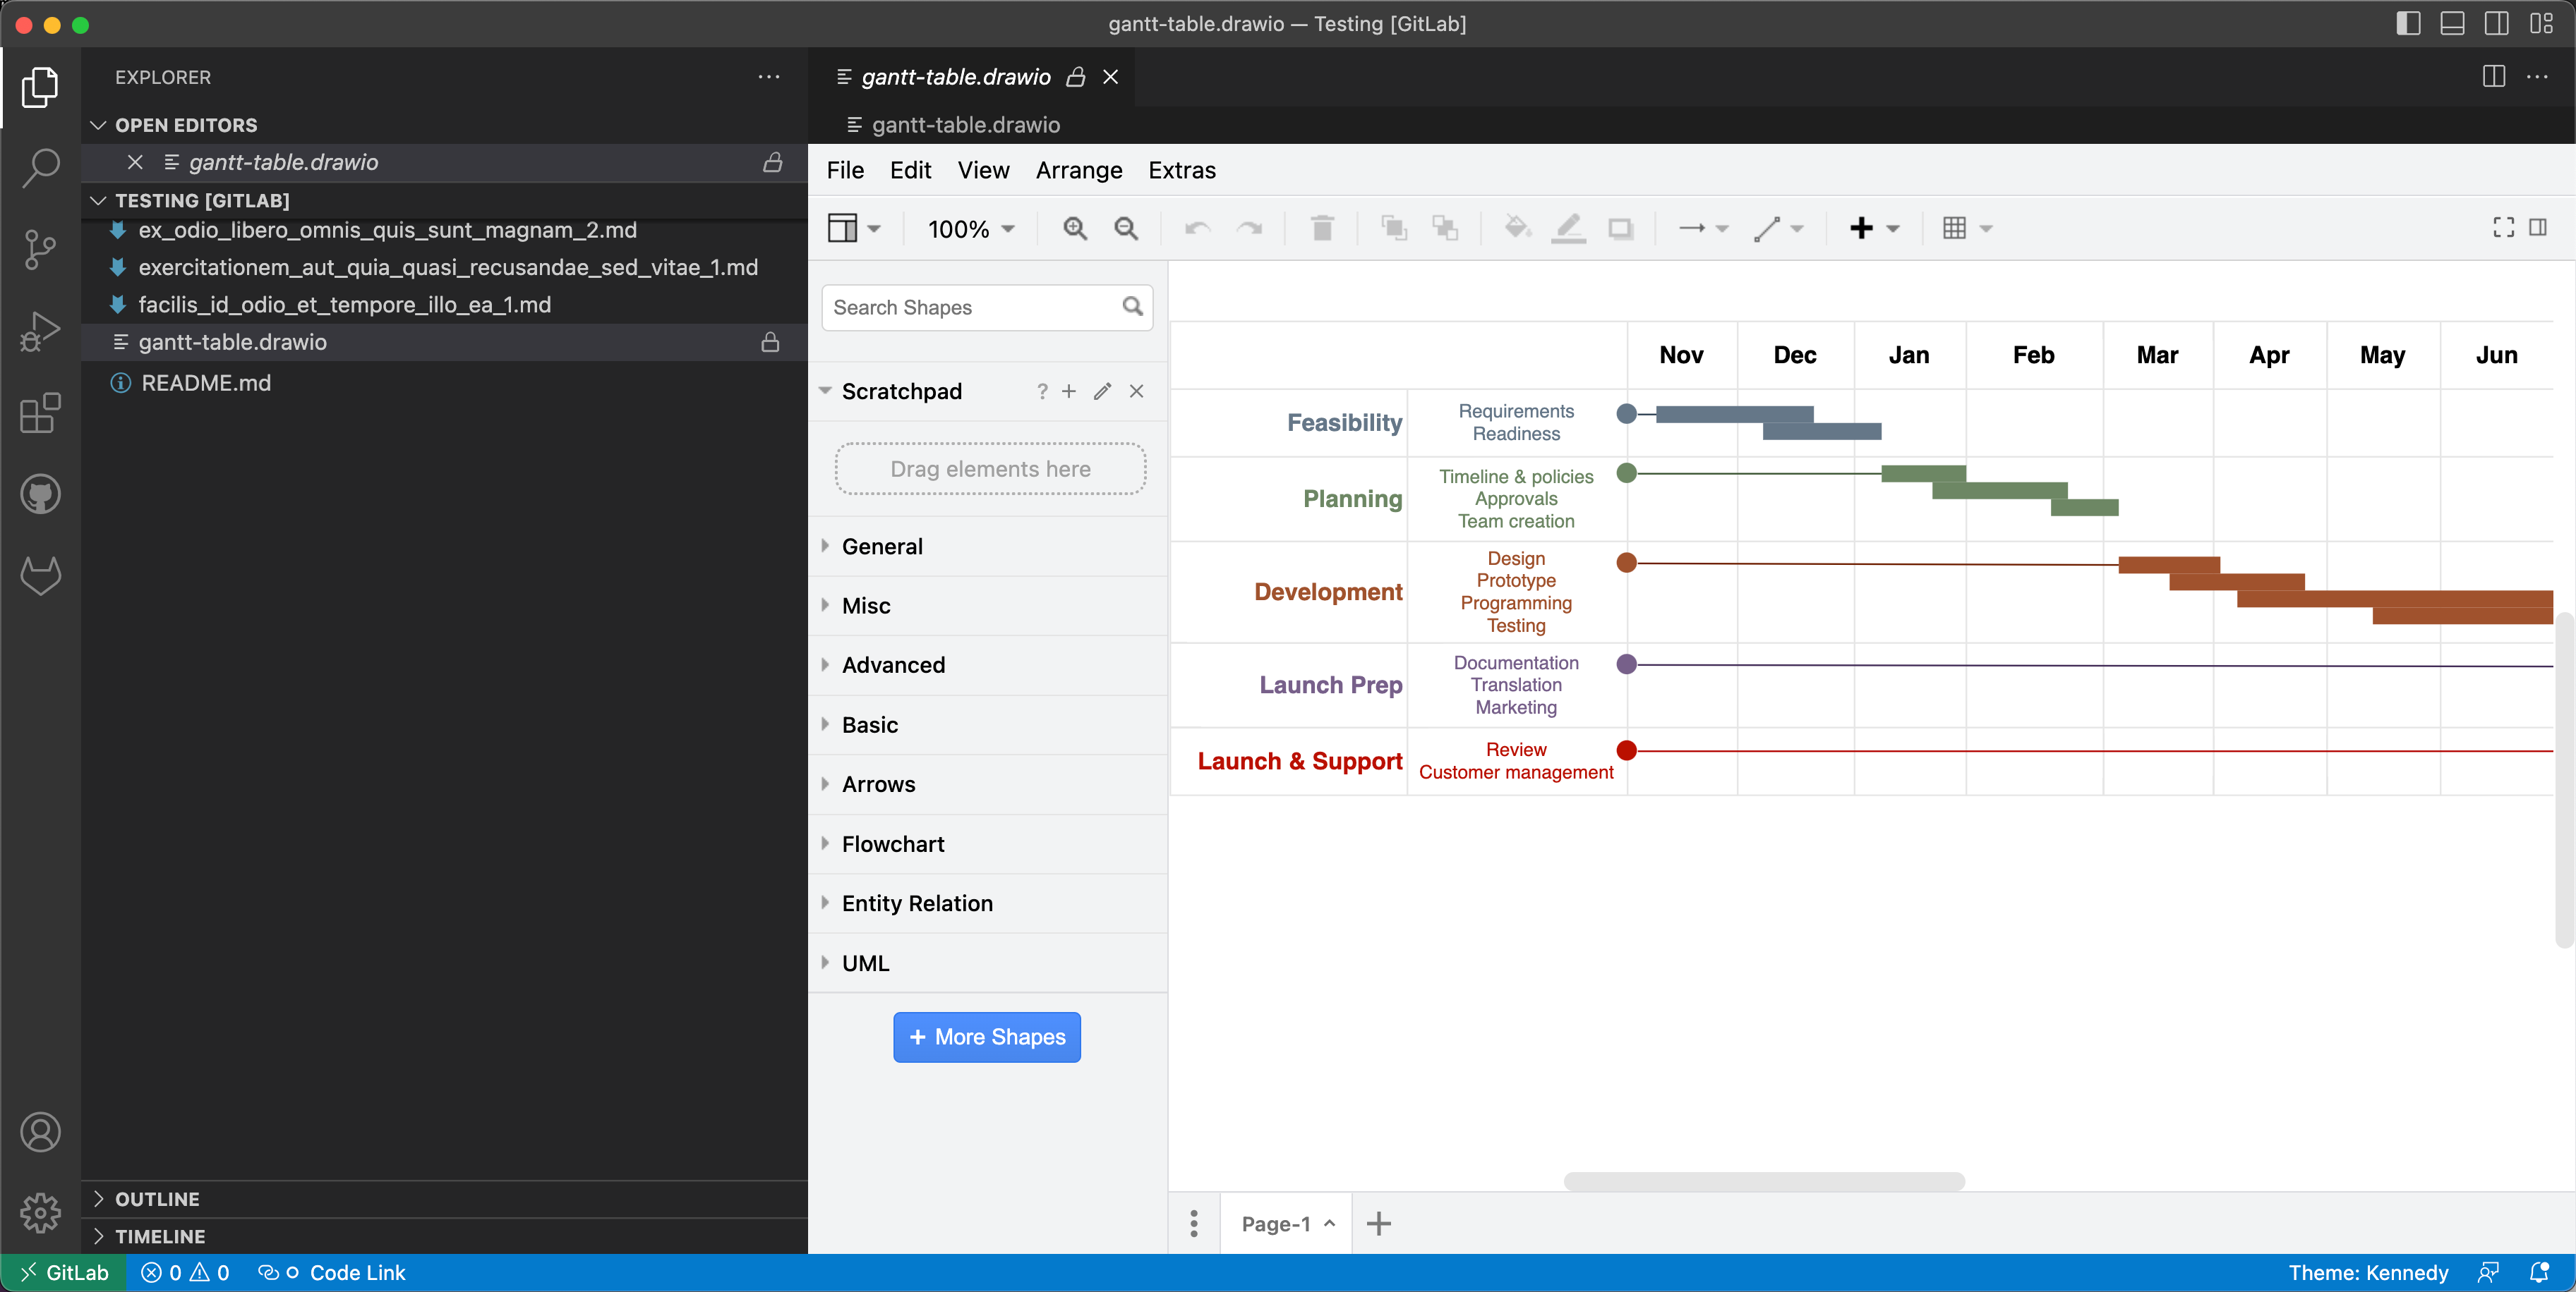Enter fullscreen mode in drawio editor

pyautogui.click(x=2503, y=228)
